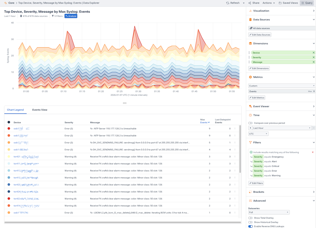
Task: Click the Severity column header
Action: [69, 122]
